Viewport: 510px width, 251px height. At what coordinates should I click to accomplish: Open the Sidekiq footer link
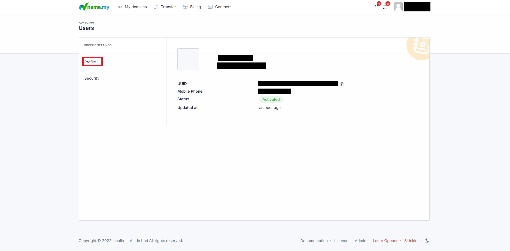411,241
